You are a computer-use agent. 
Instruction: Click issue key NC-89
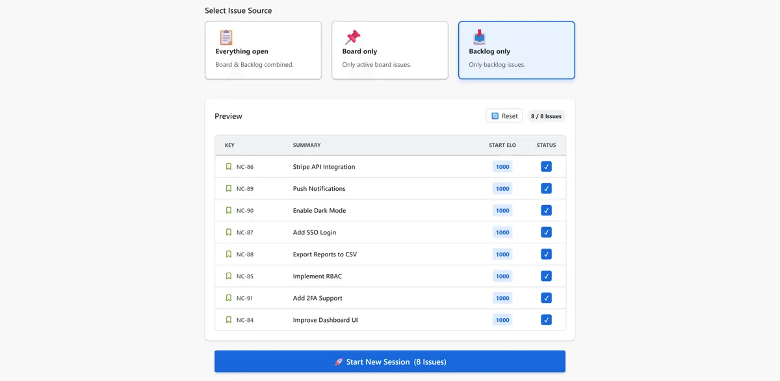(x=245, y=189)
